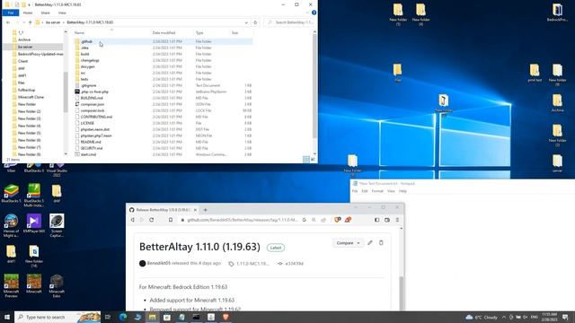This screenshot has width=575, height=323.
Task: Delete the release with trash icon
Action: tap(381, 243)
